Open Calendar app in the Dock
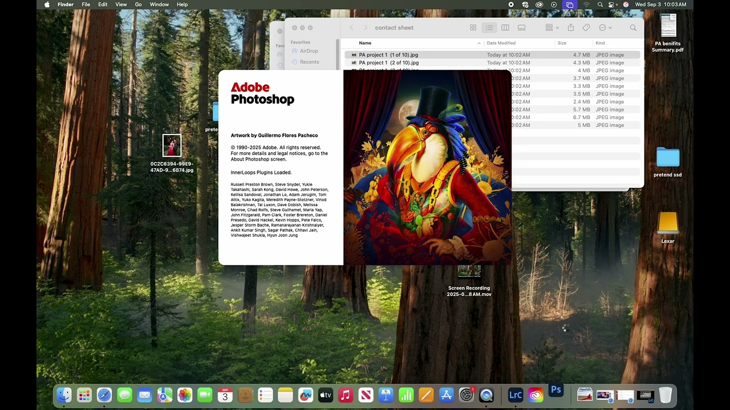Viewport: 730px width, 410px height. click(225, 395)
